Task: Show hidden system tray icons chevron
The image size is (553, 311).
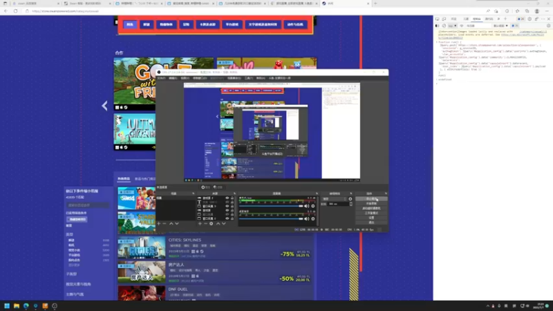Action: [488, 305]
